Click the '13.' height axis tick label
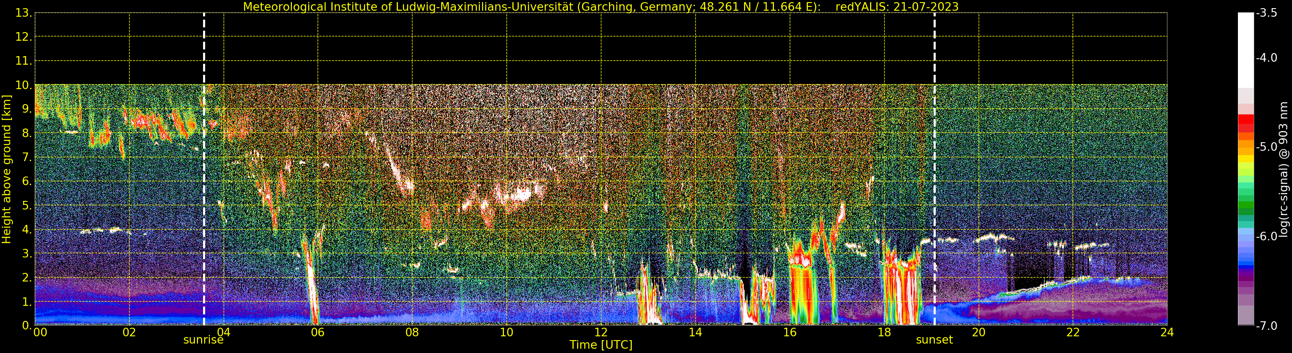Viewport: 1292px width, 353px height. click(x=24, y=13)
